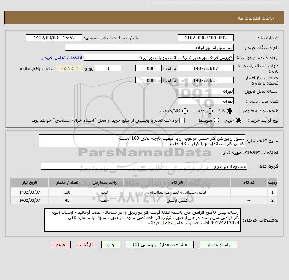This screenshot has height=280, width=289.
Task: Click مشاهده مدارک پیوستی (0) button
Action: [160, 245]
